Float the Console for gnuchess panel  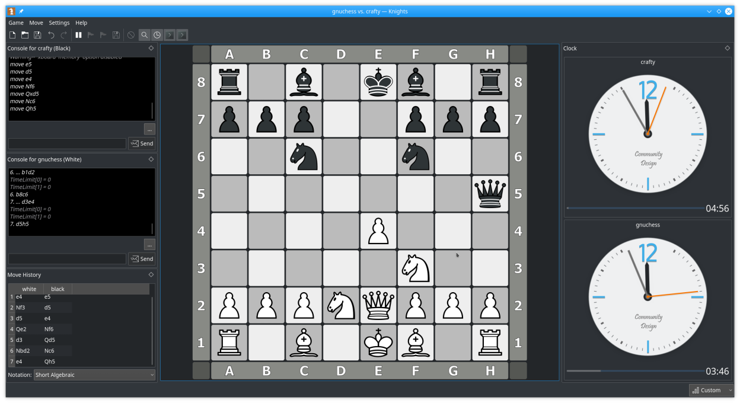pos(151,159)
